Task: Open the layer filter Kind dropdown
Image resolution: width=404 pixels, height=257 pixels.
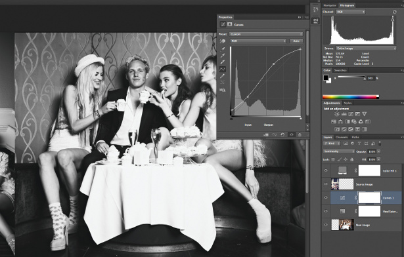Action: pos(332,144)
